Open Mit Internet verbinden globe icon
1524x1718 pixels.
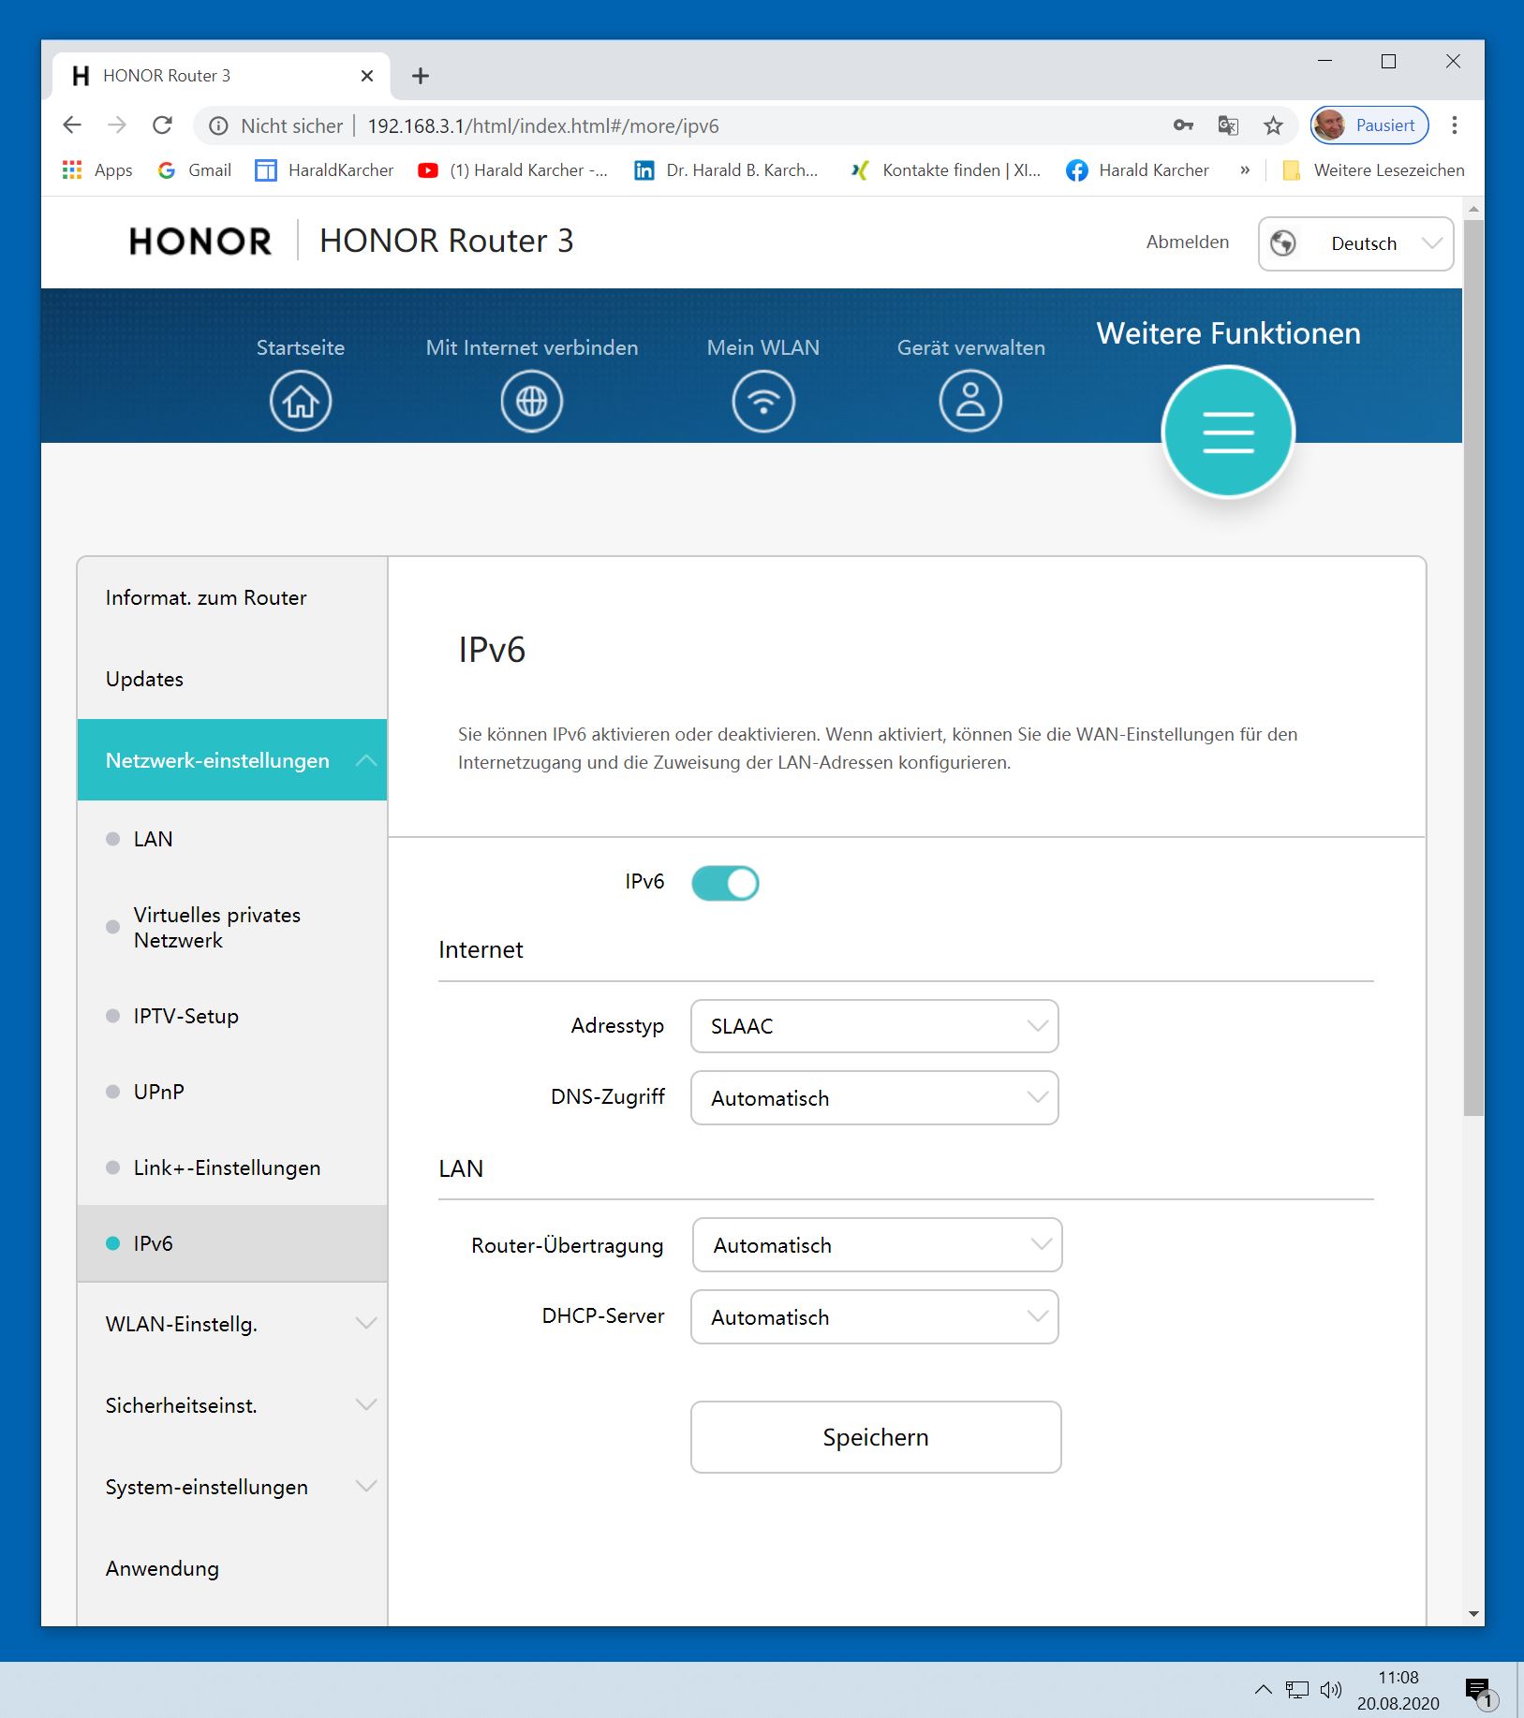531,402
